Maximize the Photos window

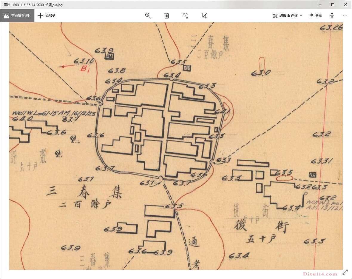click(332, 5)
